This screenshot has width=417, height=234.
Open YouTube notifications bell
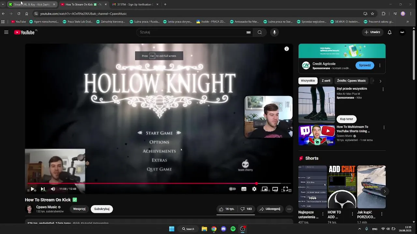coord(390,32)
